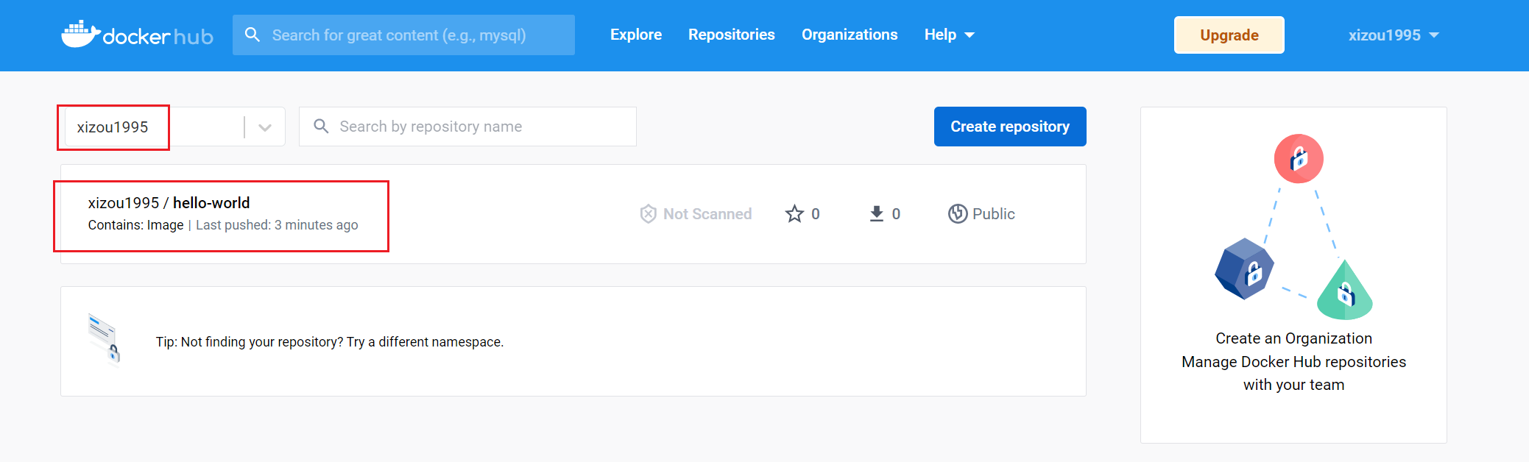This screenshot has height=462, width=1529.
Task: Click the red circle lock icon
Action: (1299, 158)
